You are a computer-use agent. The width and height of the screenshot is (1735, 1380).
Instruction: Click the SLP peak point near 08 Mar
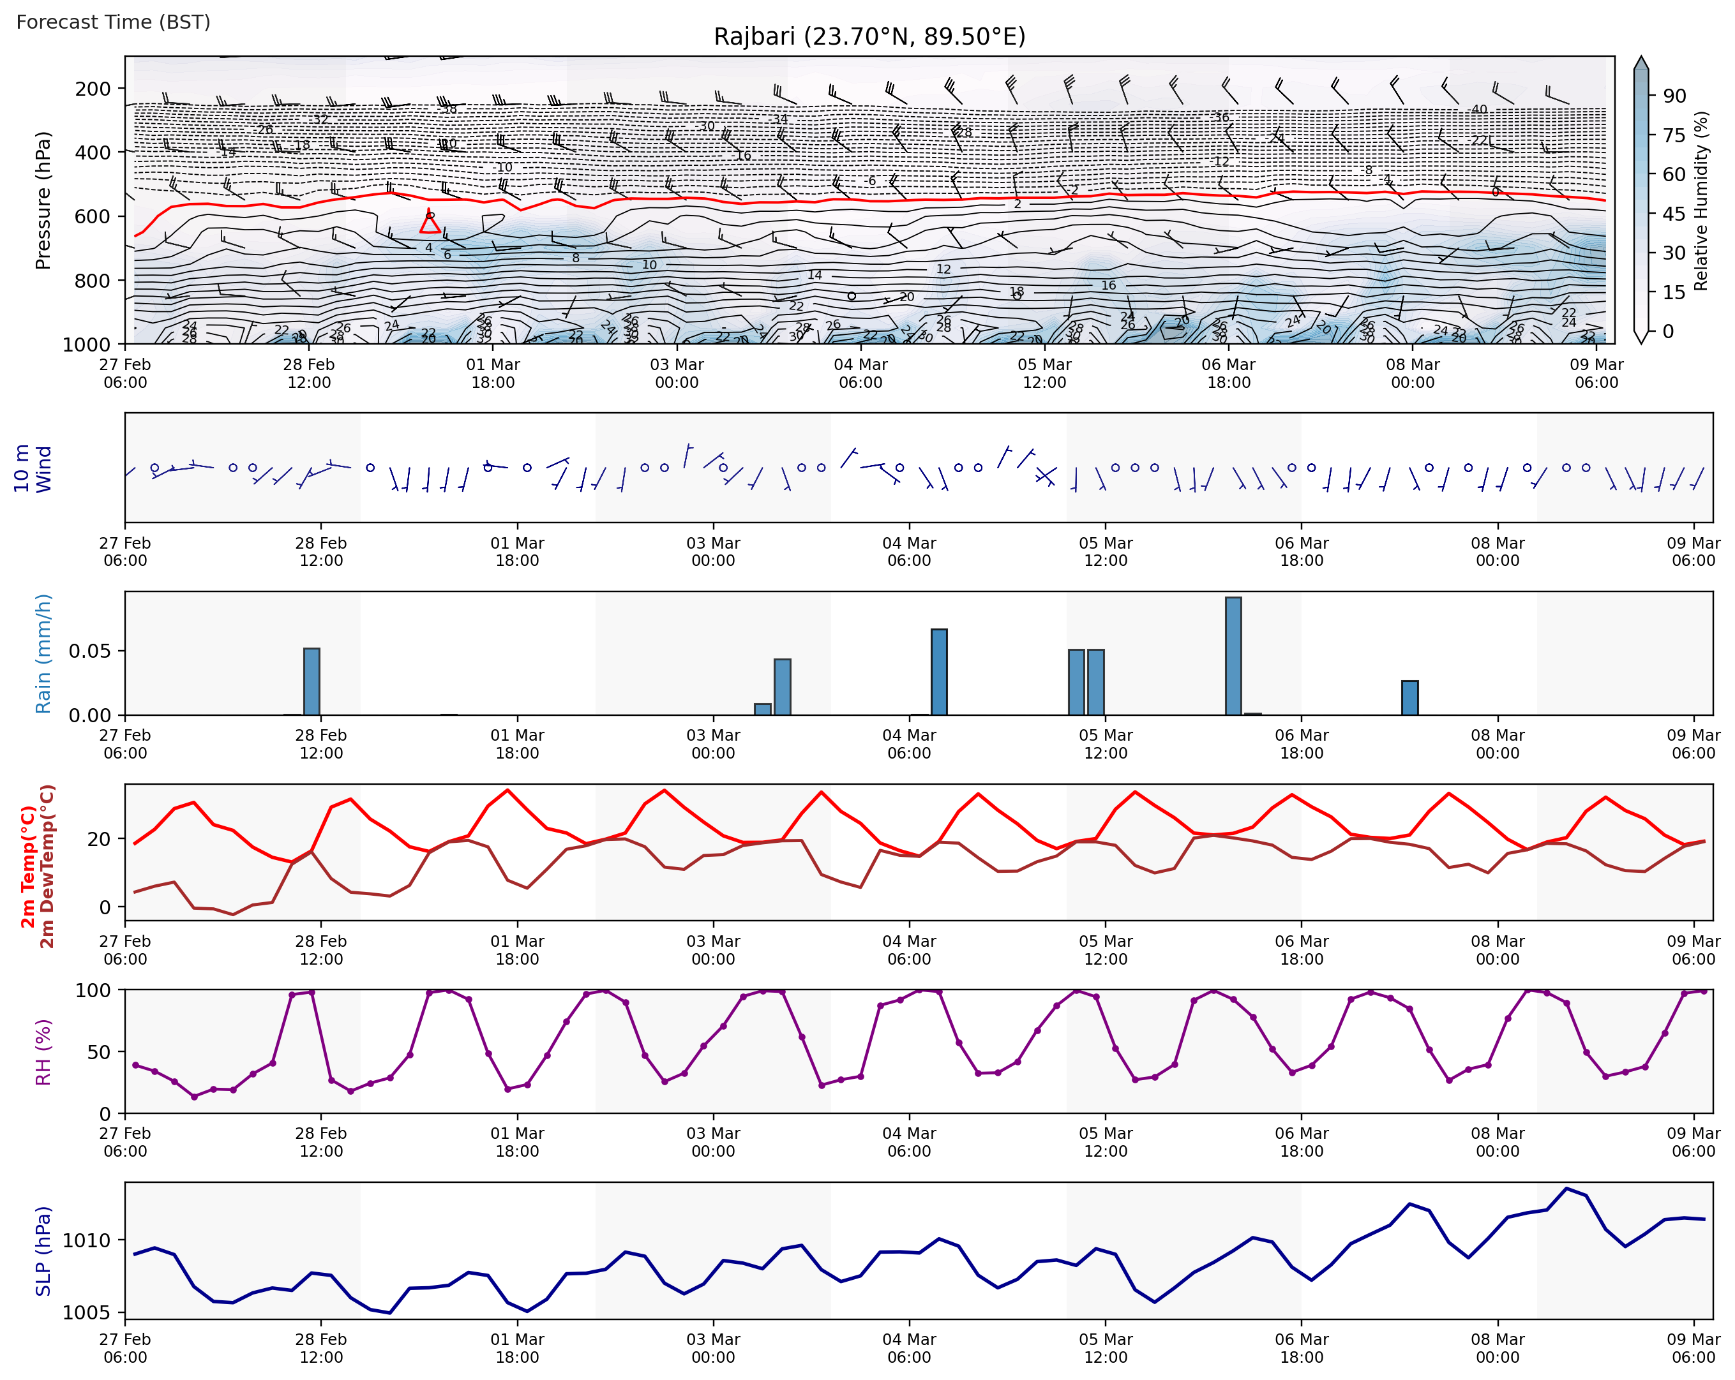1566,1189
